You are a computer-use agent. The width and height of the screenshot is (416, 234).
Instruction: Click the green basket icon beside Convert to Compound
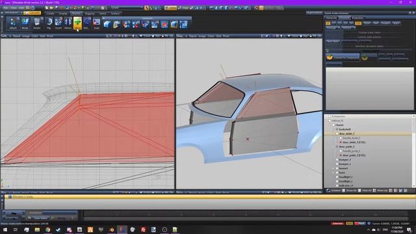(365, 57)
